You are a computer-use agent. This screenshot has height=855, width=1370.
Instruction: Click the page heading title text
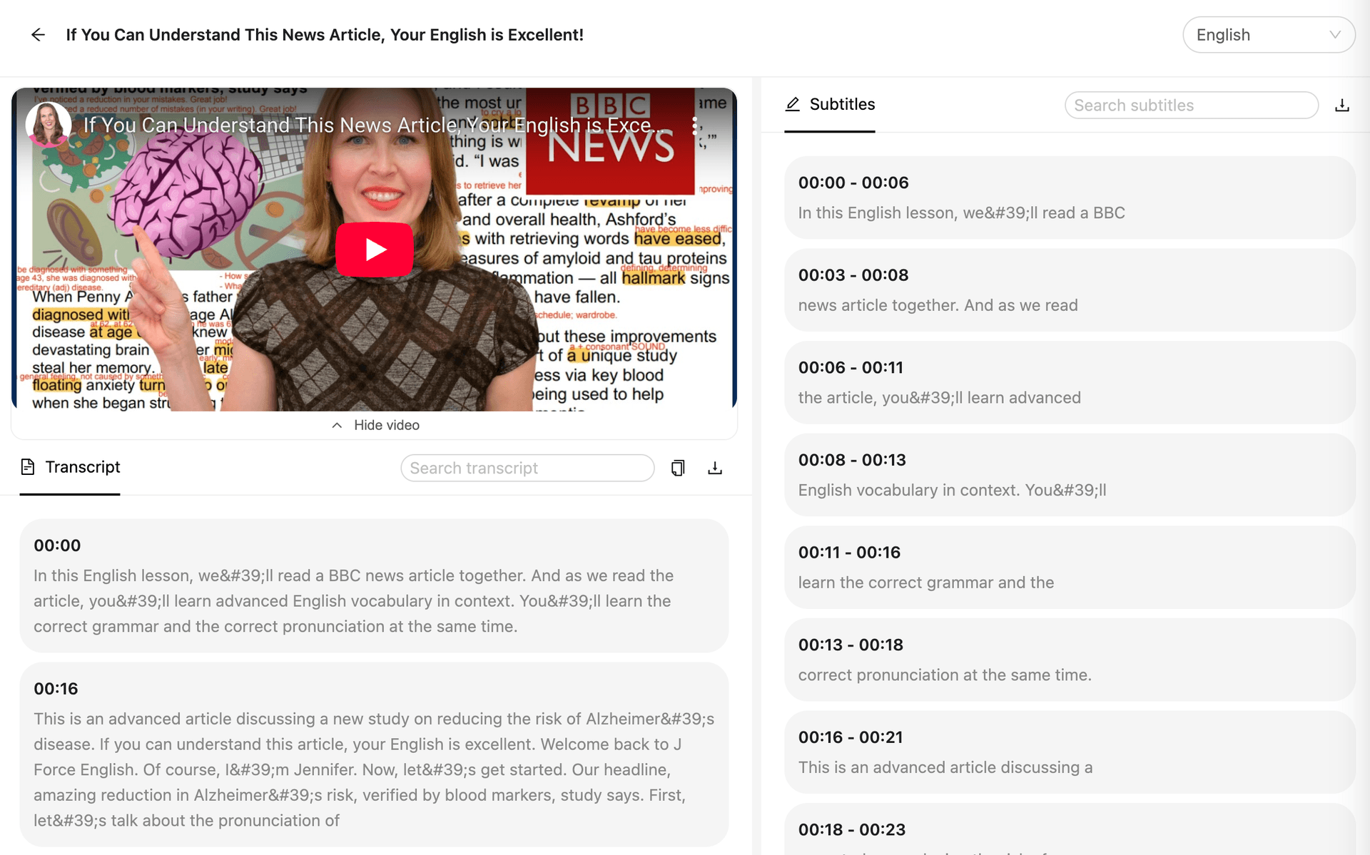(x=325, y=35)
